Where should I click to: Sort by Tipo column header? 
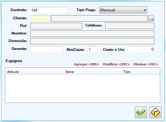[x=136, y=72]
